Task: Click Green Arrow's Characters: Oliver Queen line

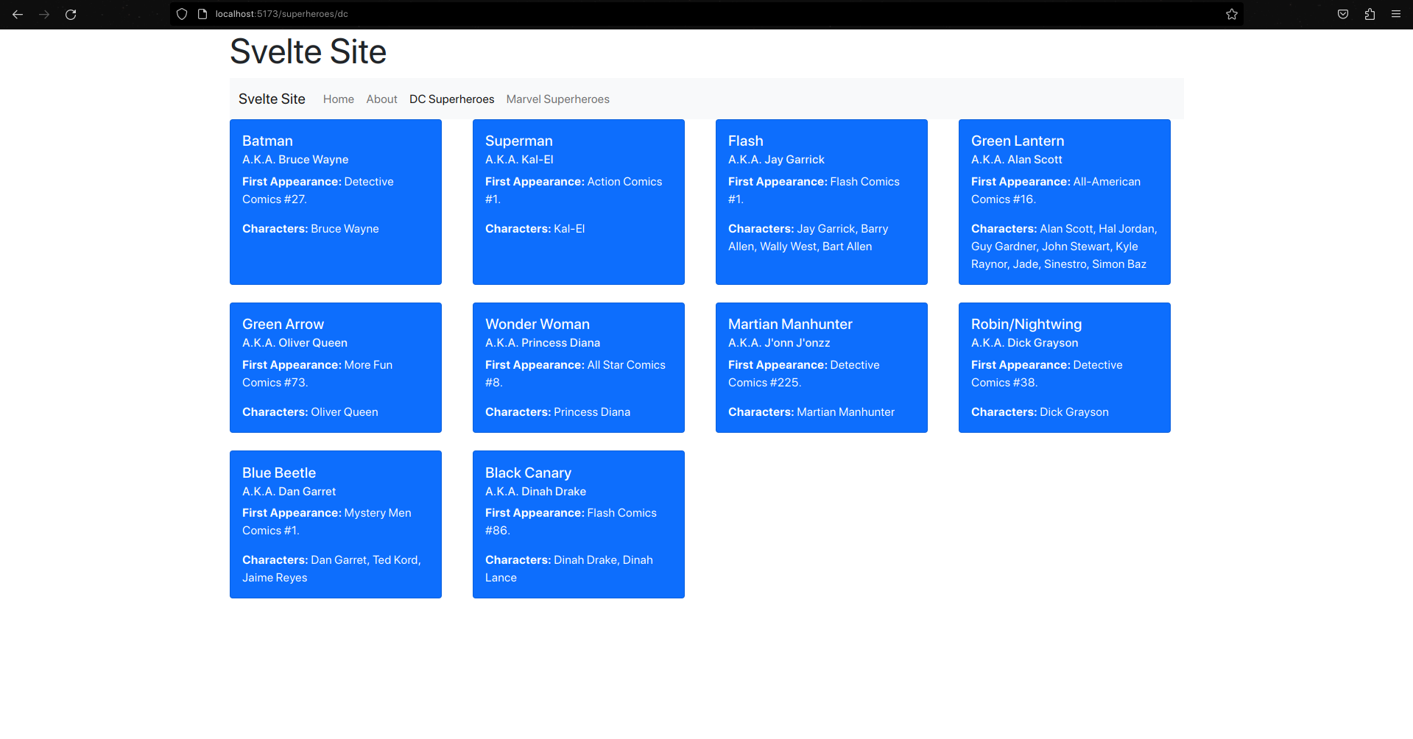Action: click(310, 411)
